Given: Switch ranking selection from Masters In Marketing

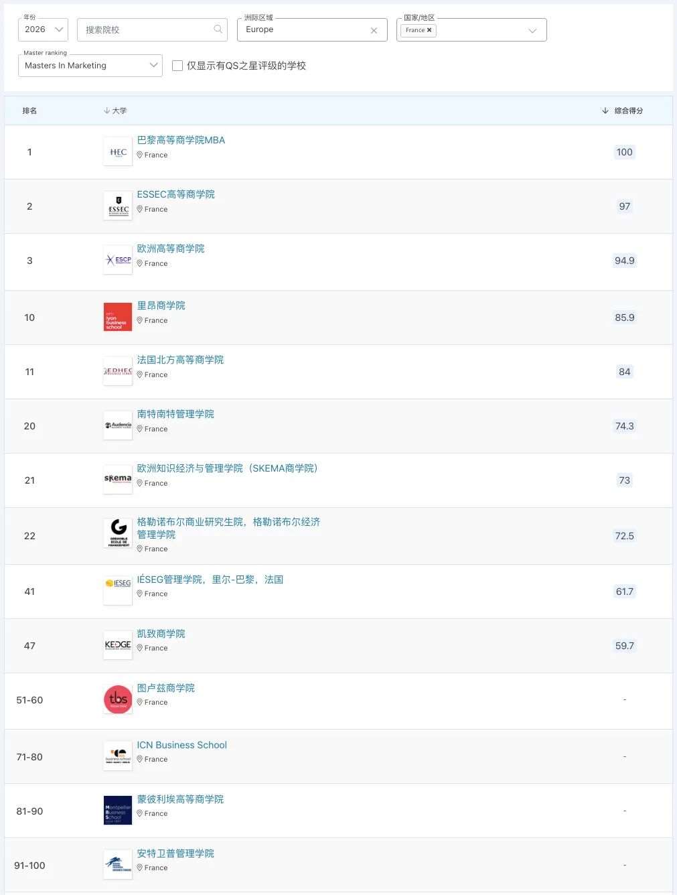Looking at the screenshot, I should 90,65.
